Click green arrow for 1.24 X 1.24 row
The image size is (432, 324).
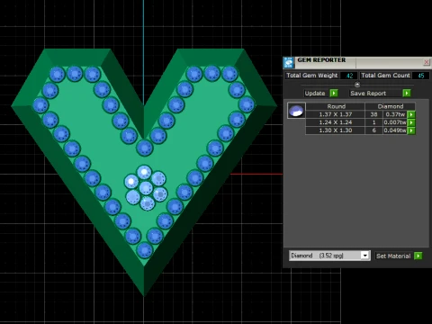tap(411, 122)
